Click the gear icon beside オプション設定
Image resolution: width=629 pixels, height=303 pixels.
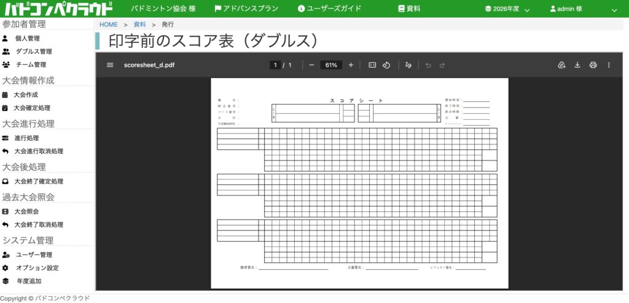(x=5, y=268)
